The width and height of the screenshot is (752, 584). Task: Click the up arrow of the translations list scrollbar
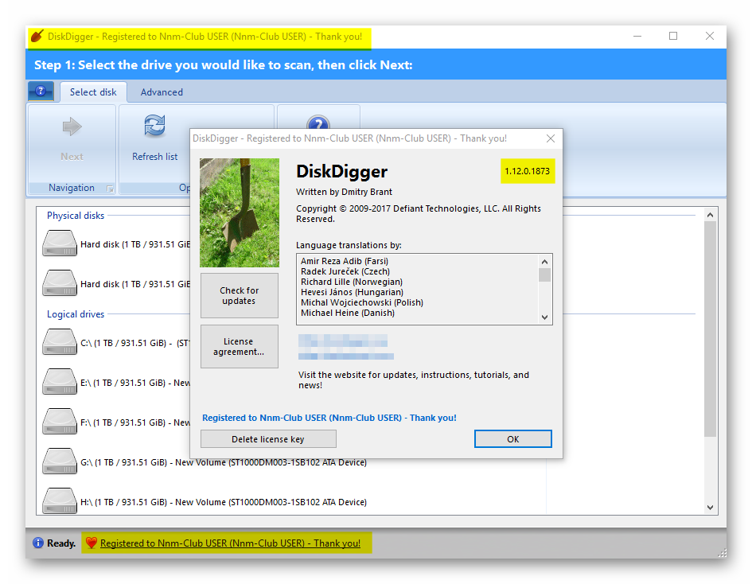point(544,261)
